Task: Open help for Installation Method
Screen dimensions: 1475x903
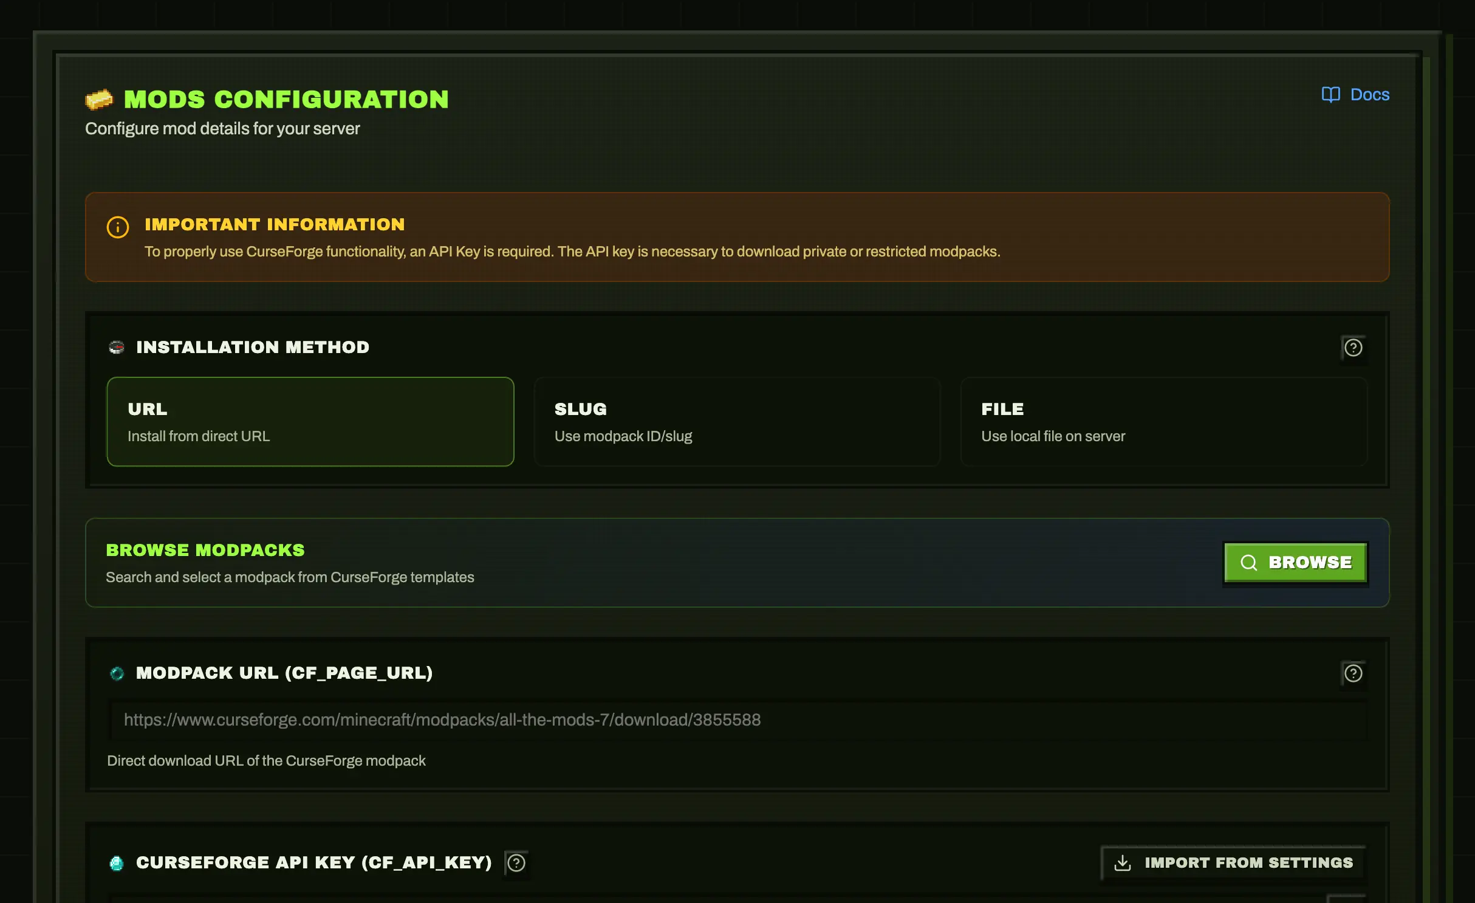Action: 1353,348
